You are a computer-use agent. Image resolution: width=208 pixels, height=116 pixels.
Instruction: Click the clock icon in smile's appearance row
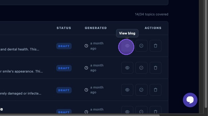(x=86, y=68)
